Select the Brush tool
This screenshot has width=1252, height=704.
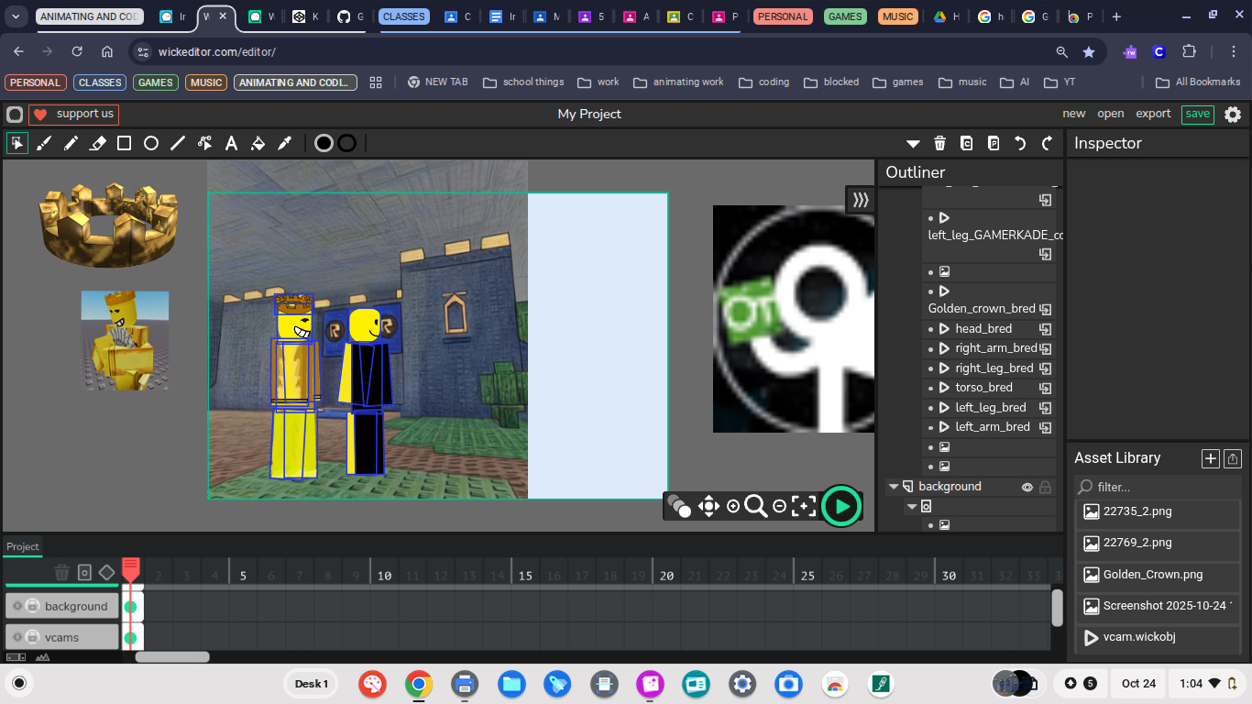pyautogui.click(x=44, y=143)
